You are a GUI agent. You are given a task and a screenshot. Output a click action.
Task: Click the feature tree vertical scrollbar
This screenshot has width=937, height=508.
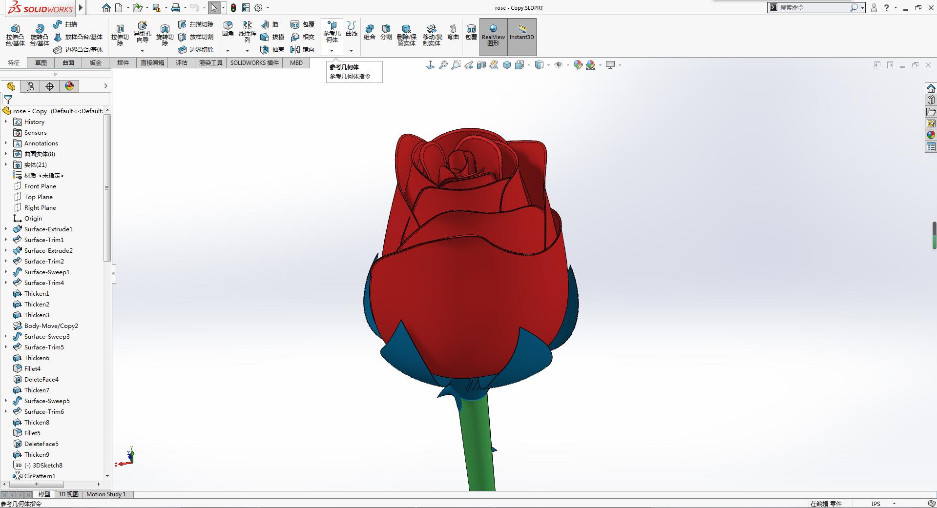click(x=107, y=188)
